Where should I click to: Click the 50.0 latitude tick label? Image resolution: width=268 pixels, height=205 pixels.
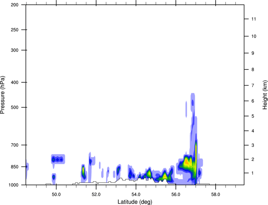tap(56, 195)
